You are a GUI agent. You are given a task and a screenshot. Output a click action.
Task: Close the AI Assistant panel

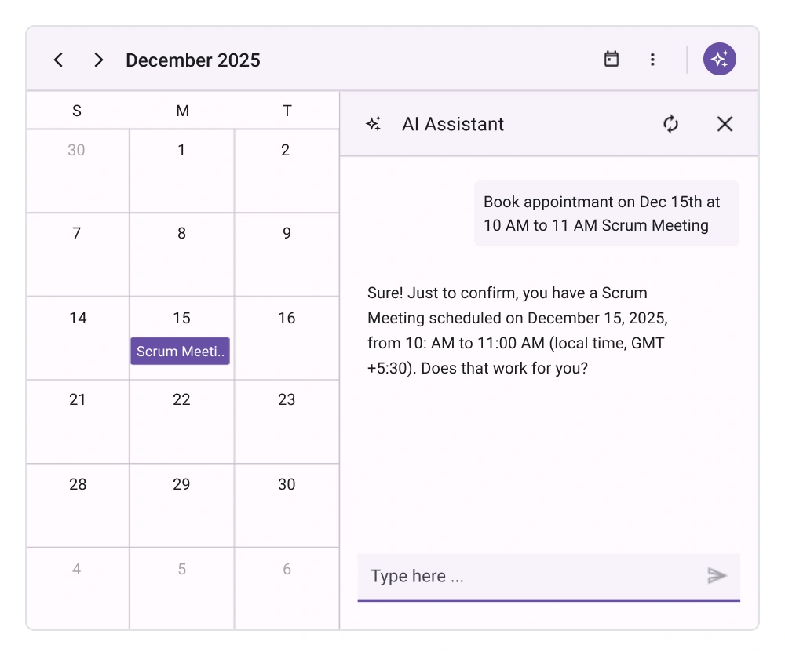coord(724,124)
